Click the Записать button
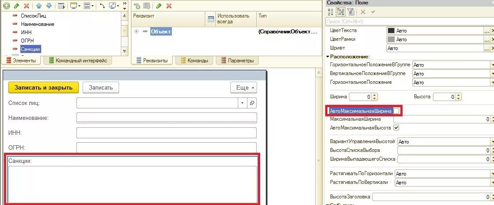494x205 pixels. click(x=101, y=87)
